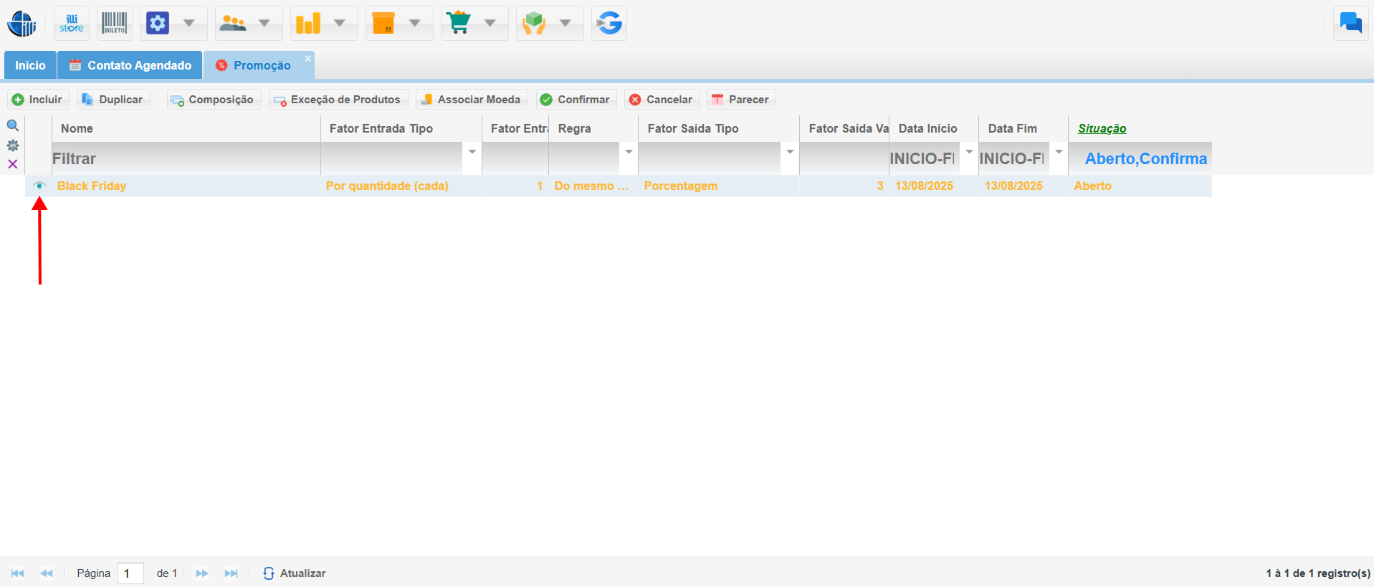The height and width of the screenshot is (587, 1374).
Task: Switch to the Contato Agendado tab
Action: point(130,65)
